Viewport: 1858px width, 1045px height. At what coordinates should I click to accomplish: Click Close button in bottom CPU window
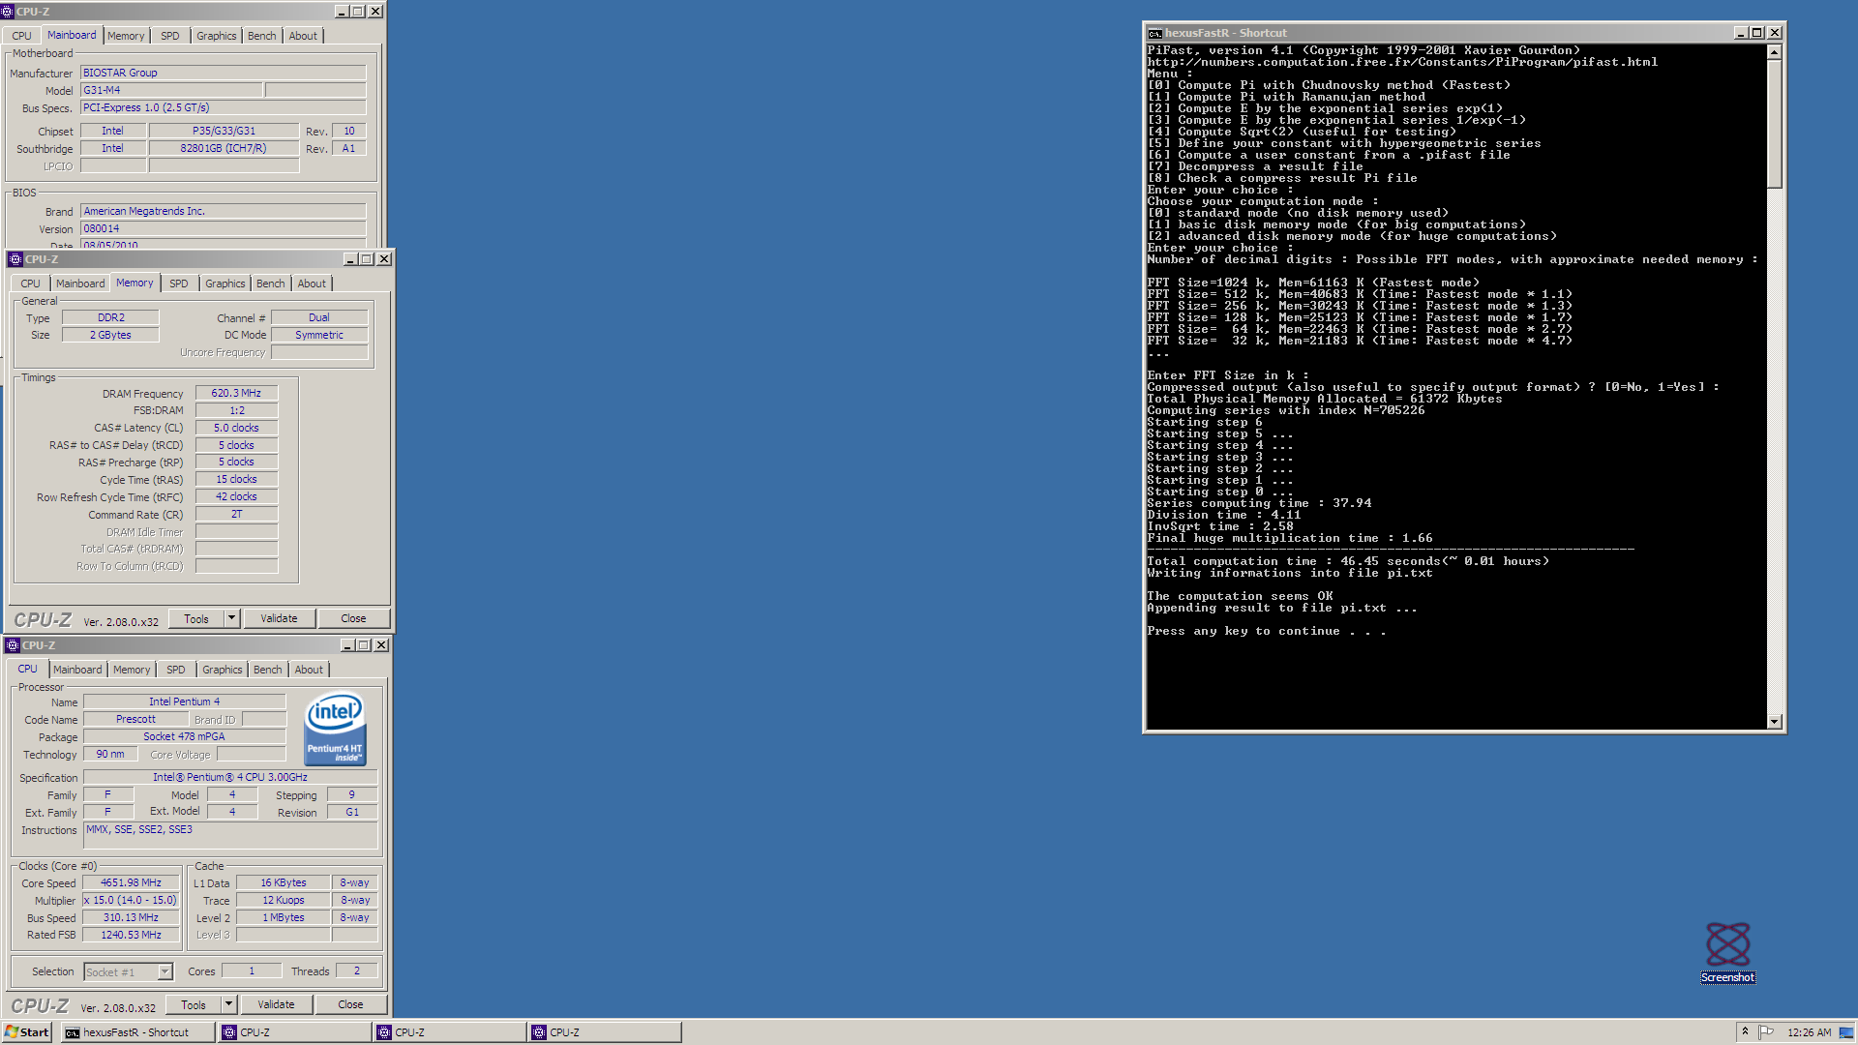click(350, 1004)
